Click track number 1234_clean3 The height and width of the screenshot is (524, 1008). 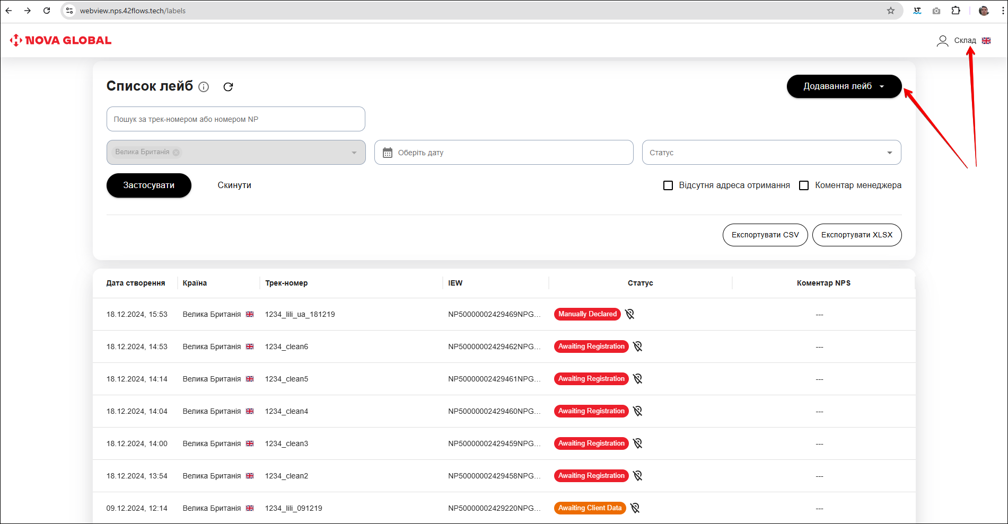point(286,443)
